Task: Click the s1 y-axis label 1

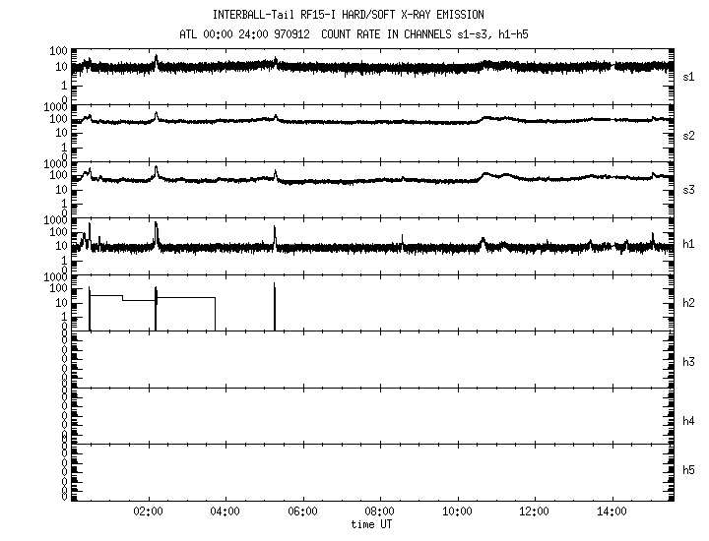Action: point(64,86)
